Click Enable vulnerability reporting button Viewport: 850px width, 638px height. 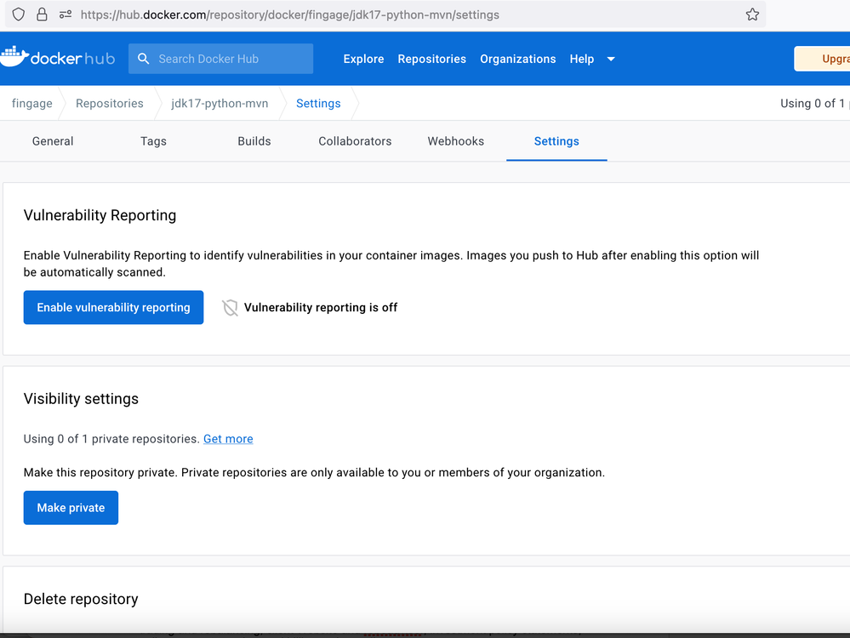click(113, 307)
